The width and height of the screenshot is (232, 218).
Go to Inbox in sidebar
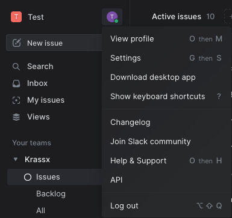37,83
